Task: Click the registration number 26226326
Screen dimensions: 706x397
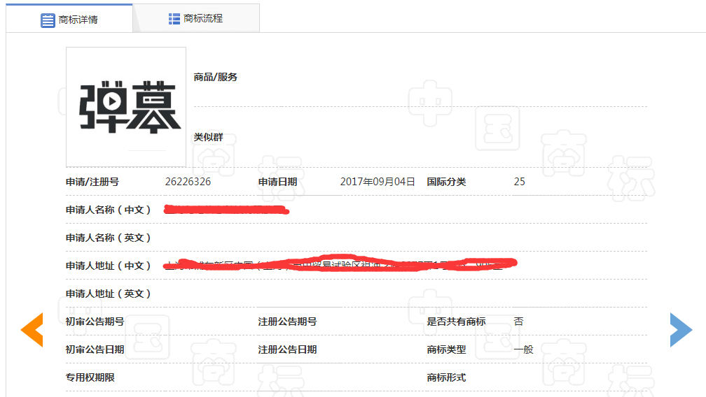Action: [188, 182]
